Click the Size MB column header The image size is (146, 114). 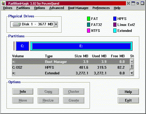pos(81,56)
